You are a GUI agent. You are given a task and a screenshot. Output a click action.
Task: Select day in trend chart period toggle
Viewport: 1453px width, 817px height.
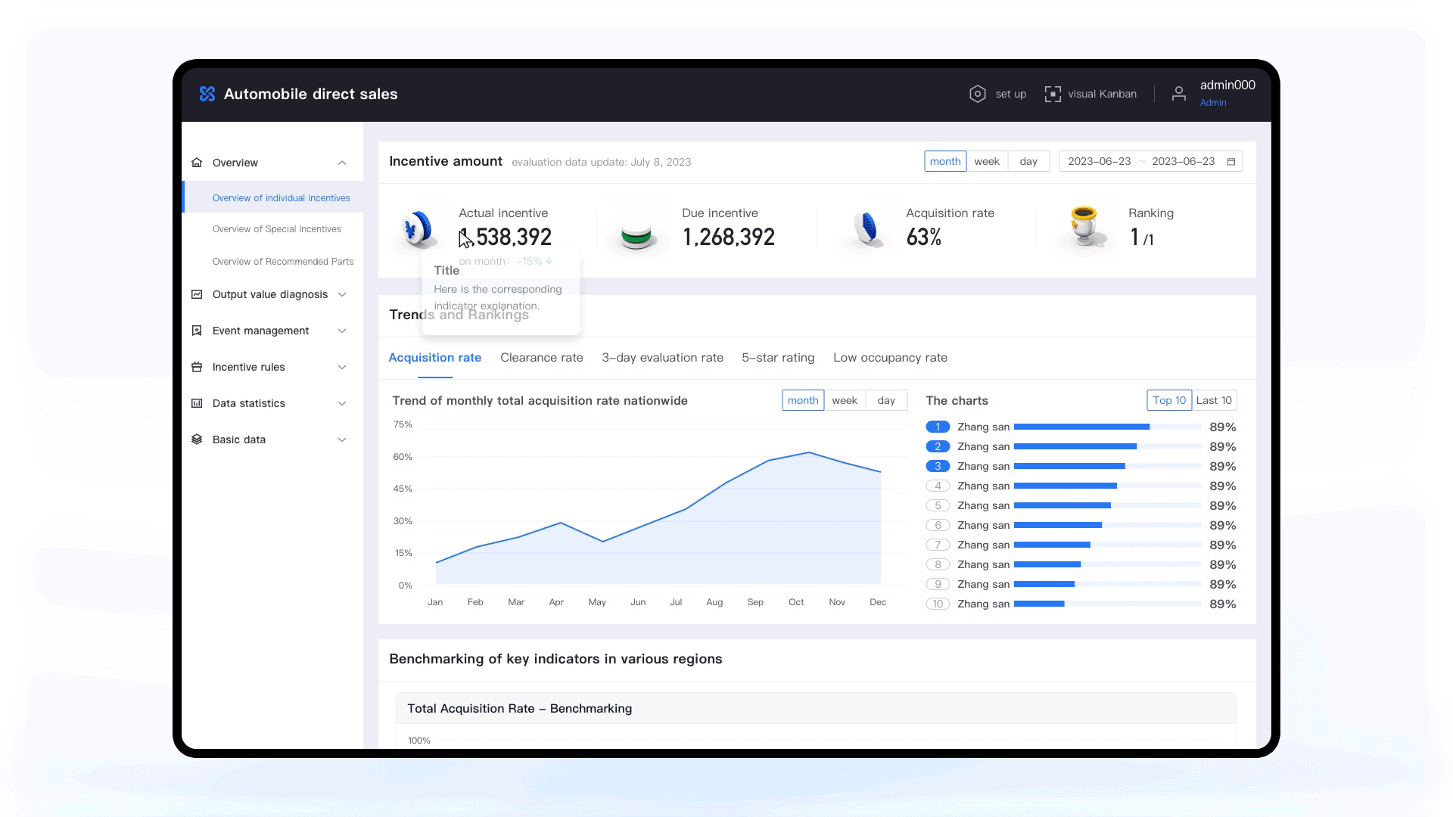click(x=886, y=400)
